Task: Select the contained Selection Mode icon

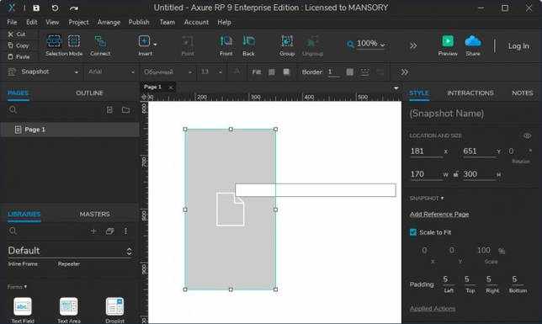Action: tap(73, 41)
